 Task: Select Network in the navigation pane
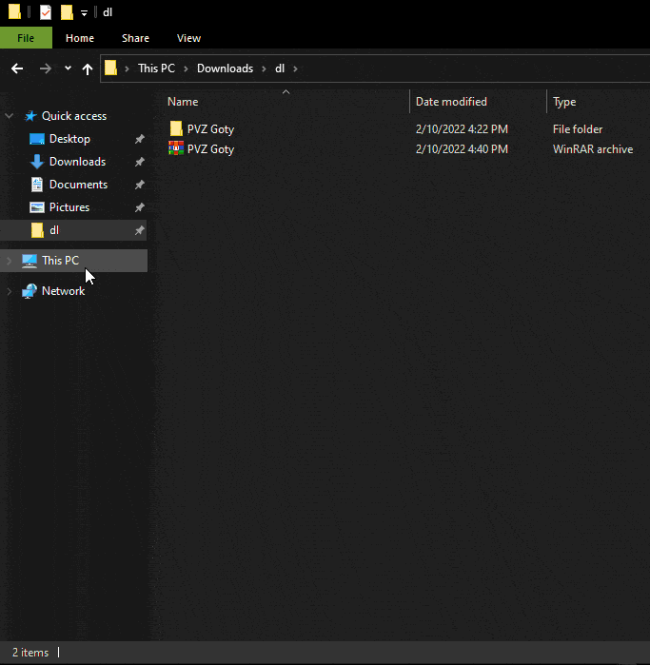point(63,291)
